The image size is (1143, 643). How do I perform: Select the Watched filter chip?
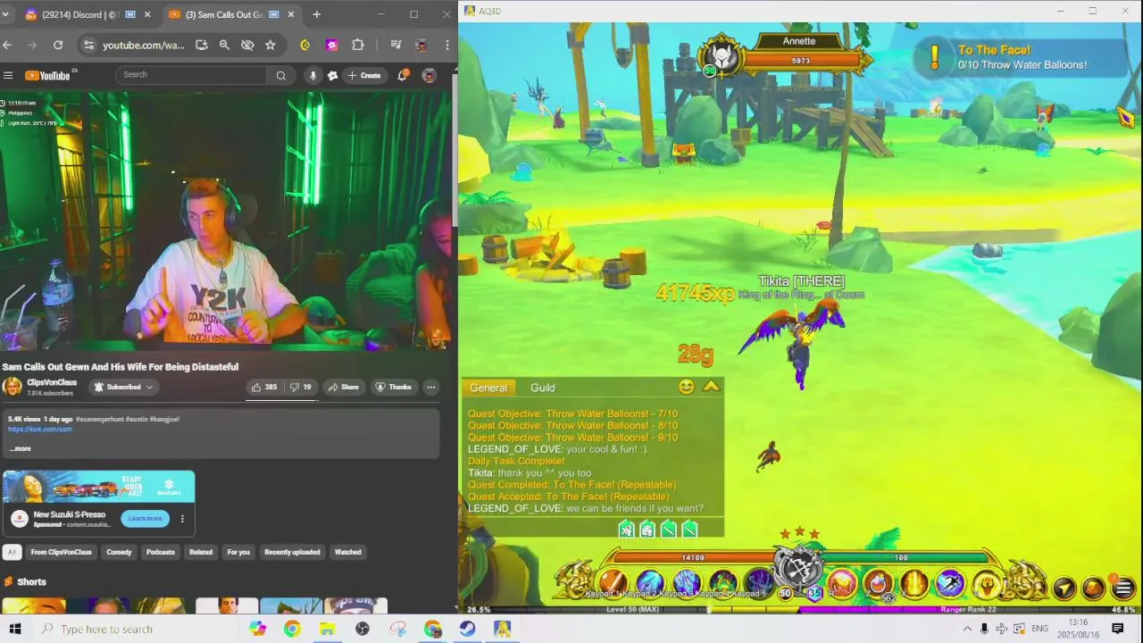348,552
